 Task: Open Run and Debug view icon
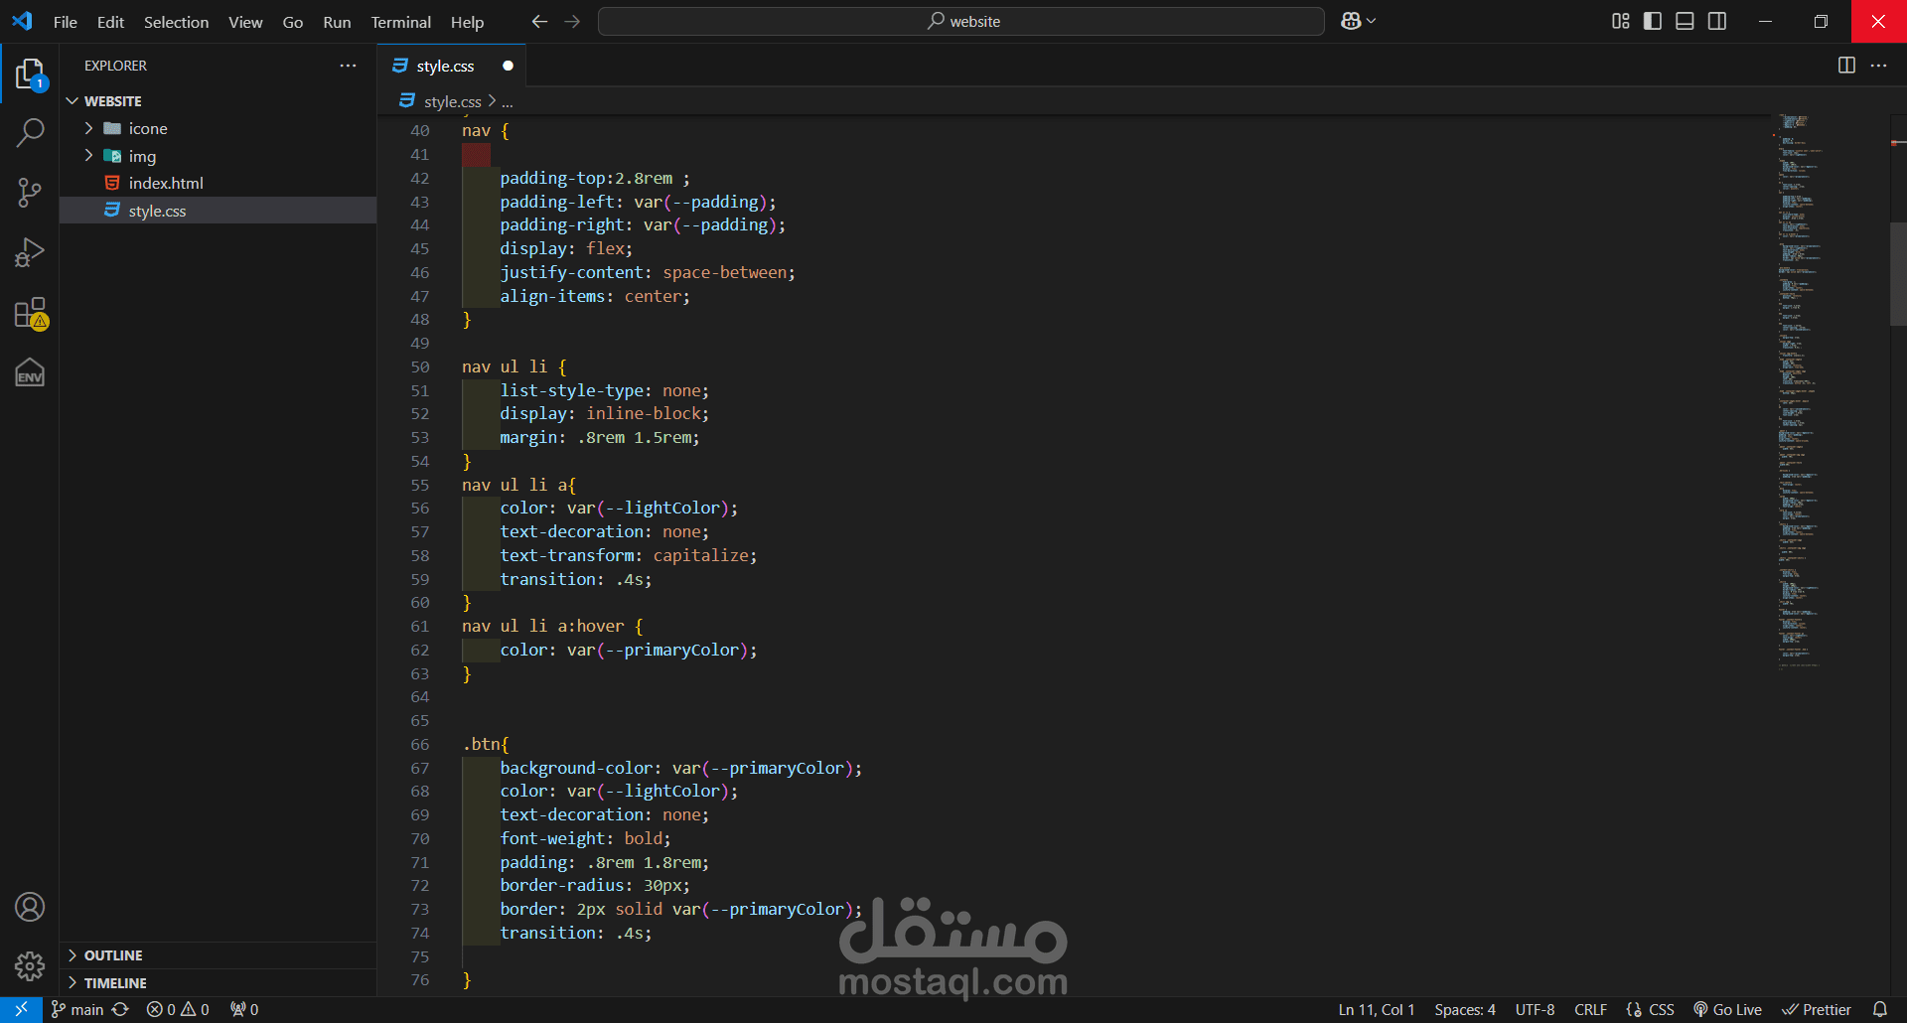[30, 252]
